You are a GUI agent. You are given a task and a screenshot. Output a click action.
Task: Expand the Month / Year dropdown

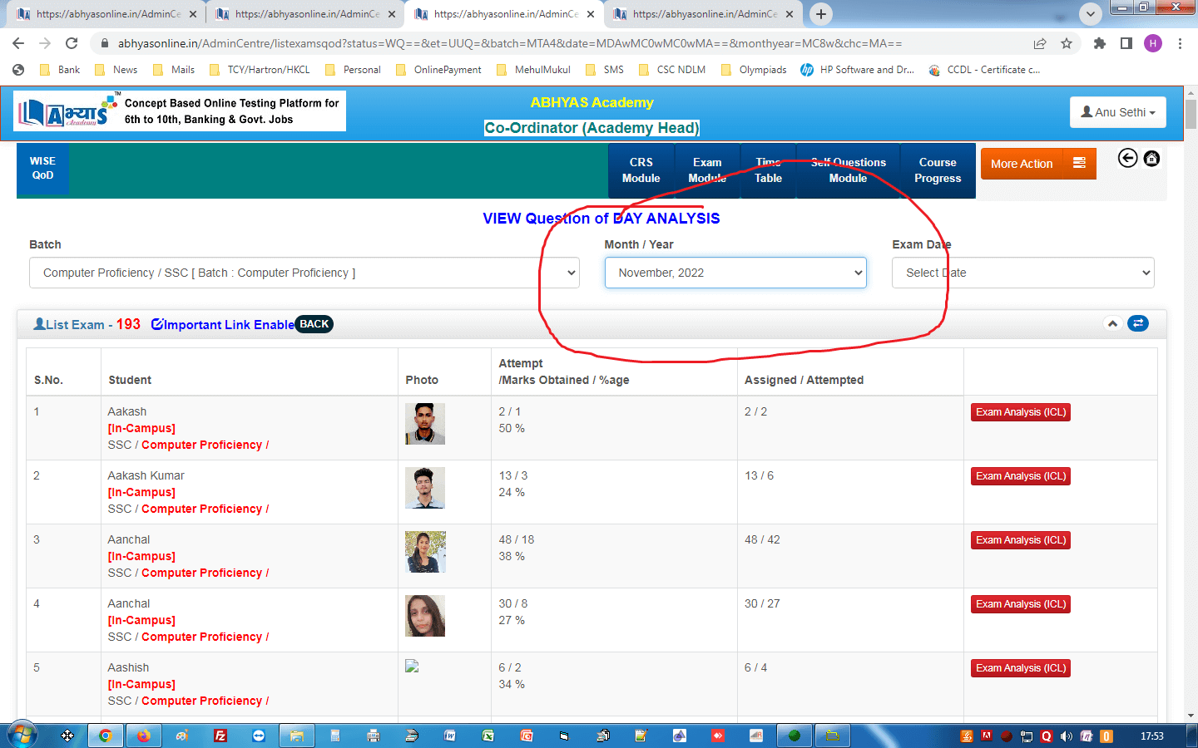(735, 273)
